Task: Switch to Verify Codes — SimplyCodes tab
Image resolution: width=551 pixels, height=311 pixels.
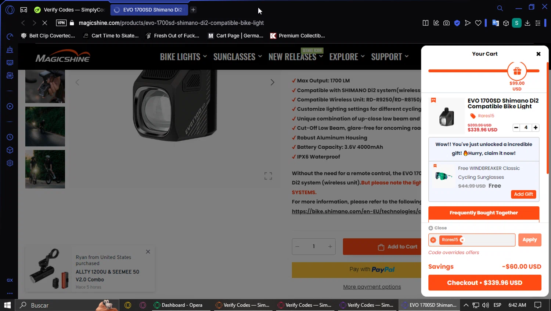Action: pyautogui.click(x=69, y=10)
